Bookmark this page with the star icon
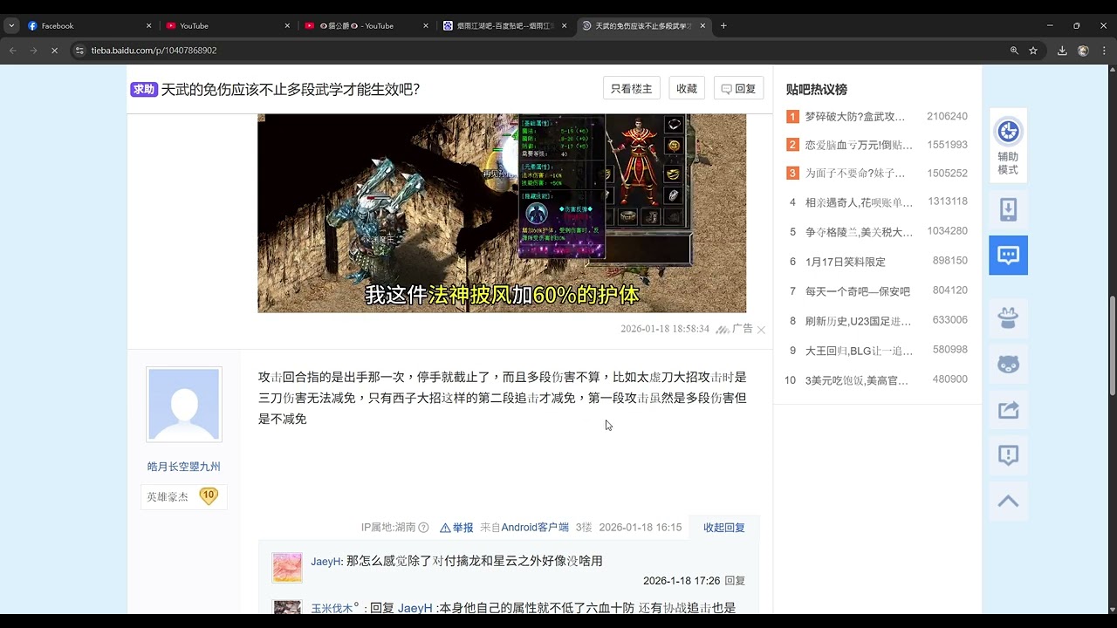This screenshot has height=628, width=1117. 1033,51
